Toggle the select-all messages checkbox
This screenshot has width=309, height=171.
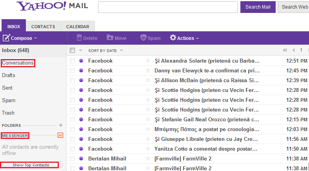pyautogui.click(x=72, y=50)
